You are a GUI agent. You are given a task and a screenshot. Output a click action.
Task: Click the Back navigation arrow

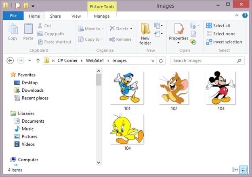tap(10, 61)
